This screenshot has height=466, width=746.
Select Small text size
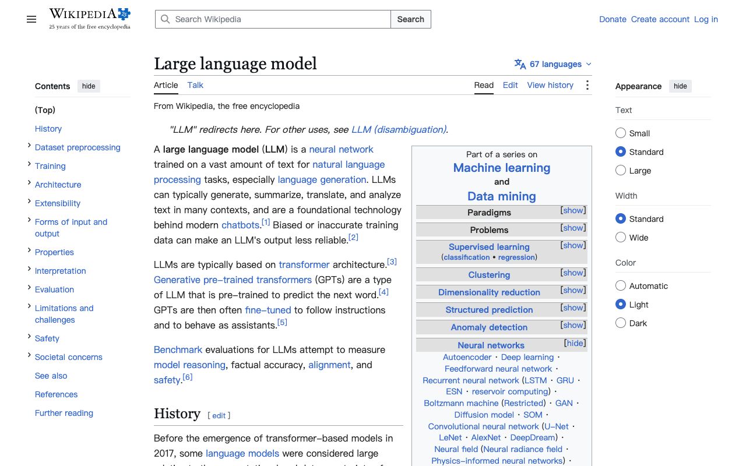pos(621,133)
